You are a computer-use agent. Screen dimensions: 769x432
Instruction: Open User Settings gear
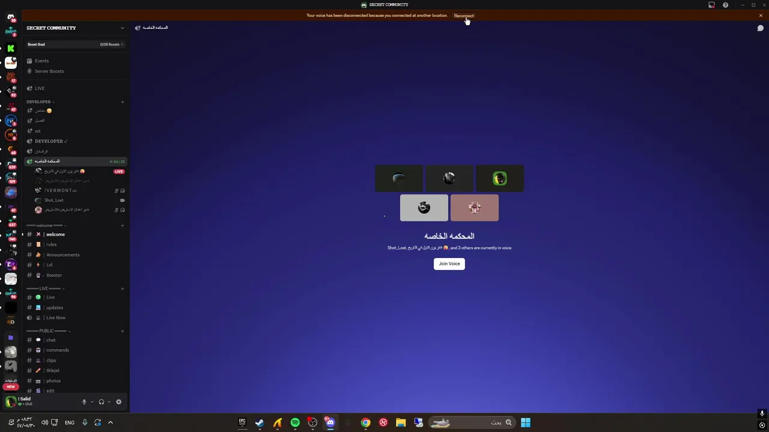point(118,402)
